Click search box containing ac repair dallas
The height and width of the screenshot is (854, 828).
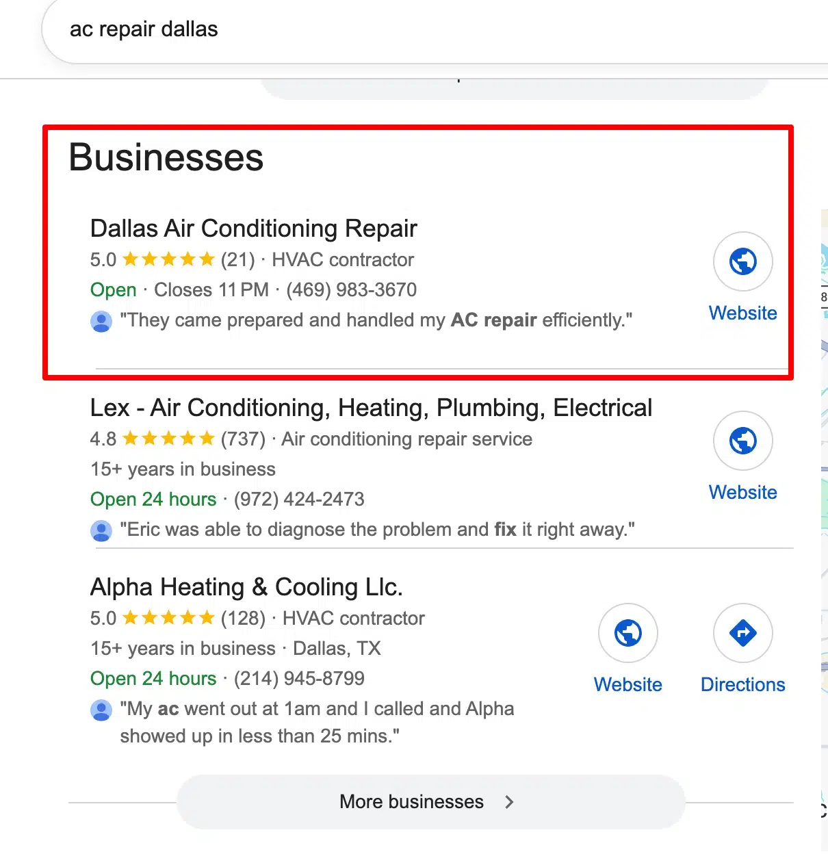click(411, 30)
